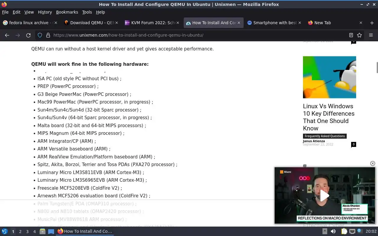Screen dimensions: 378x236
Task: Open the Tools menu
Action: tap(87, 12)
